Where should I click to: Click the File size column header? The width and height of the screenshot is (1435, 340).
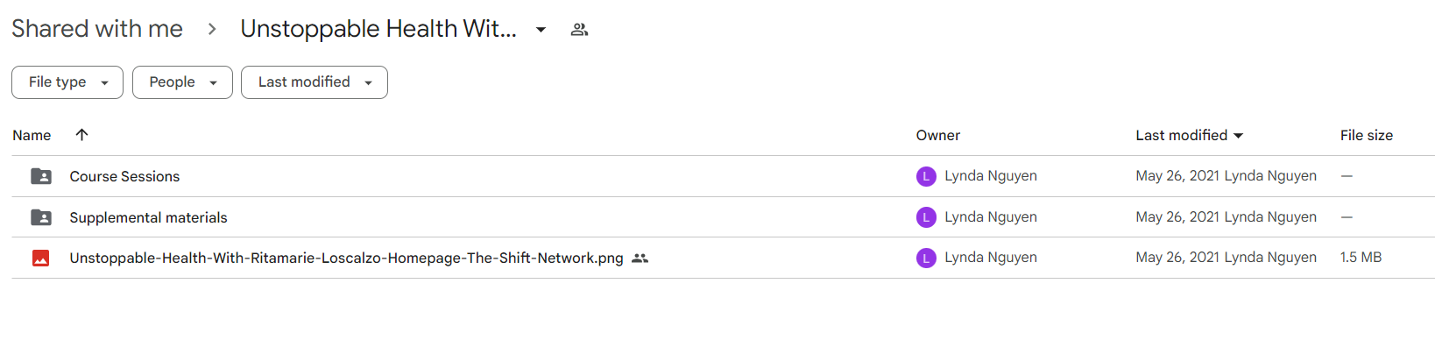(x=1366, y=135)
